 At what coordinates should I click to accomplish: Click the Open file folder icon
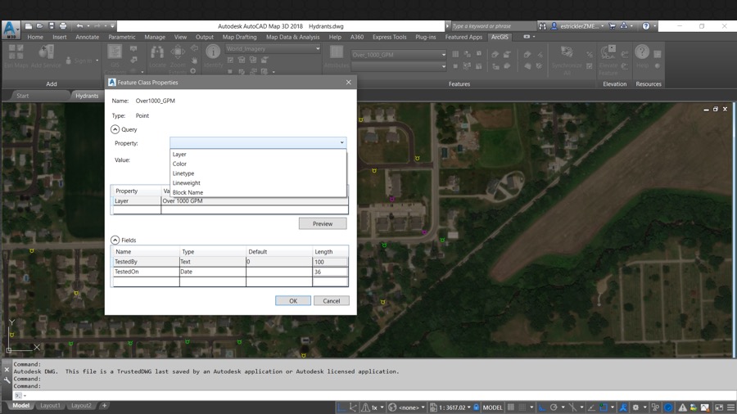pos(39,26)
